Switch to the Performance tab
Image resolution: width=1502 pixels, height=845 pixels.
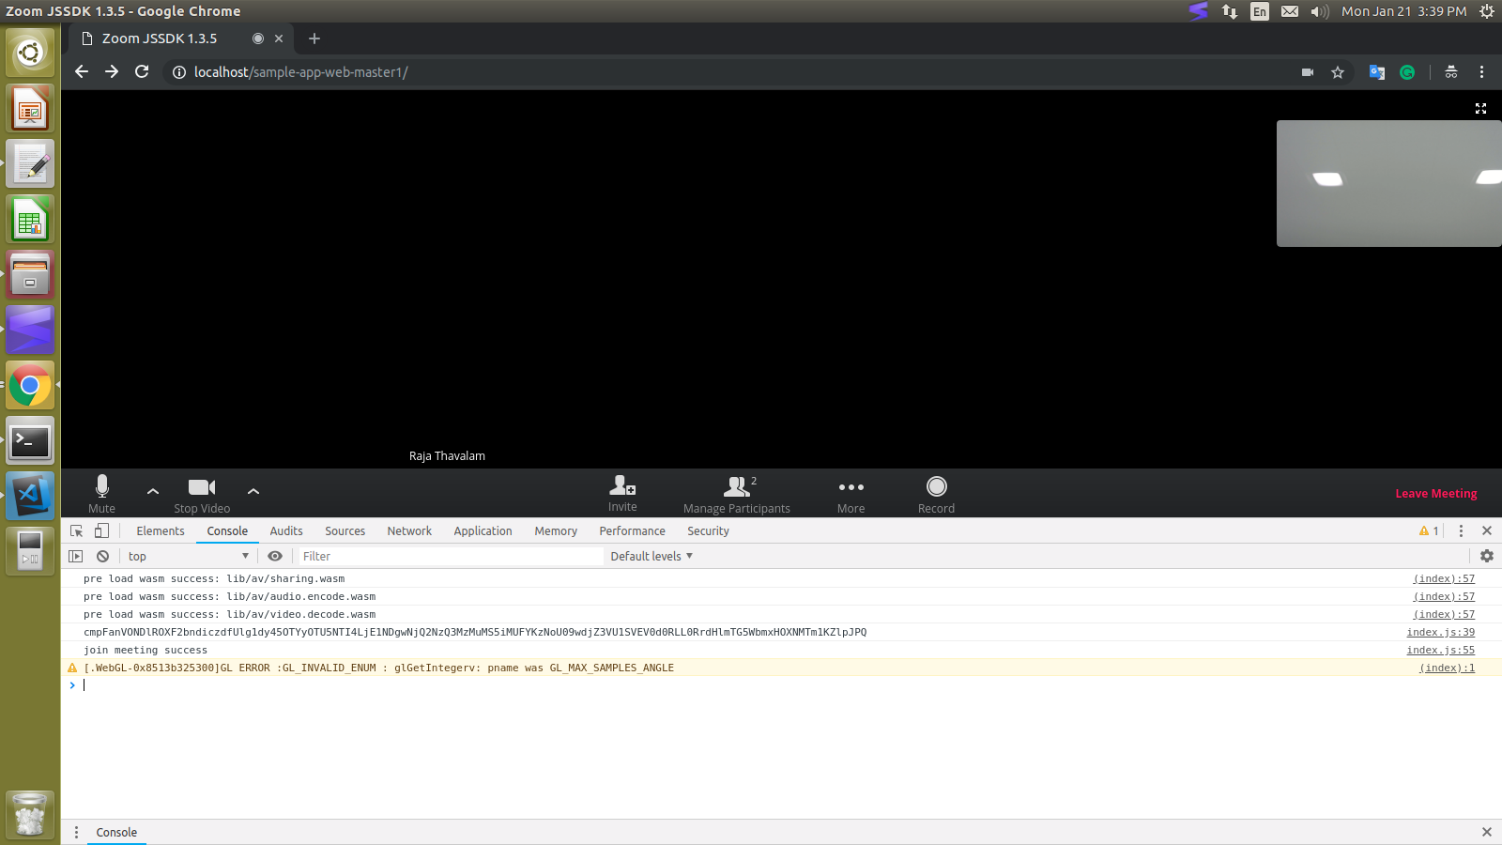pos(633,530)
